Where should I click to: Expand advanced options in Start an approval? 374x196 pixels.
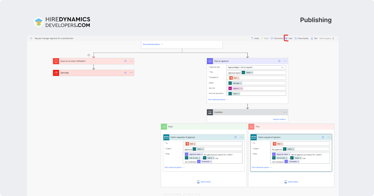(x=218, y=100)
